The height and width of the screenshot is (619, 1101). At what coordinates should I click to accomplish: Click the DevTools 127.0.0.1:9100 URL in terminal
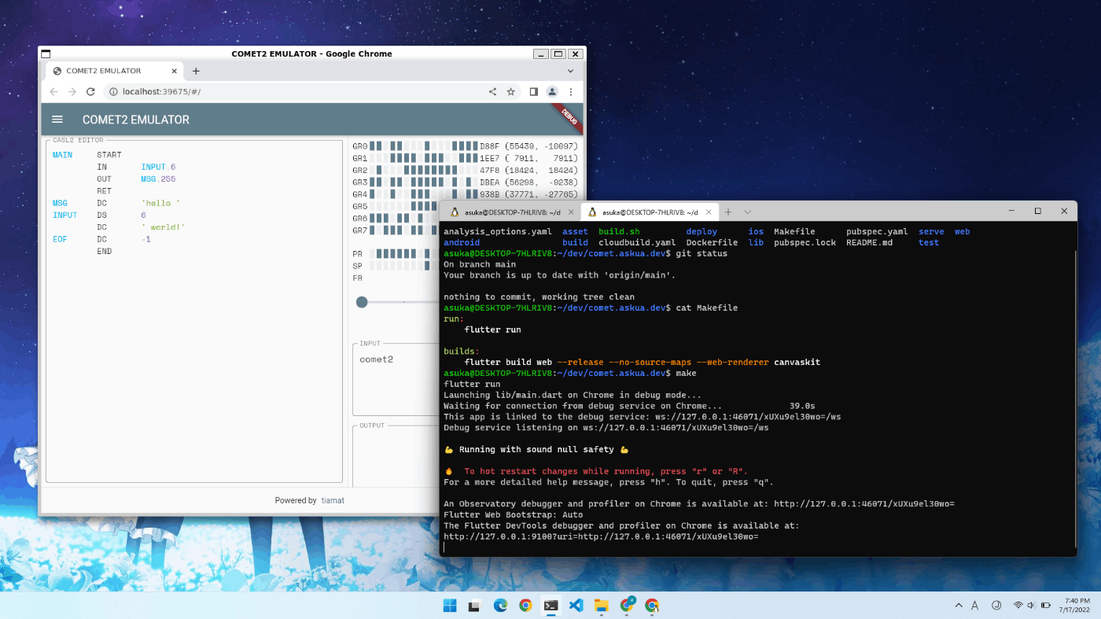click(601, 536)
